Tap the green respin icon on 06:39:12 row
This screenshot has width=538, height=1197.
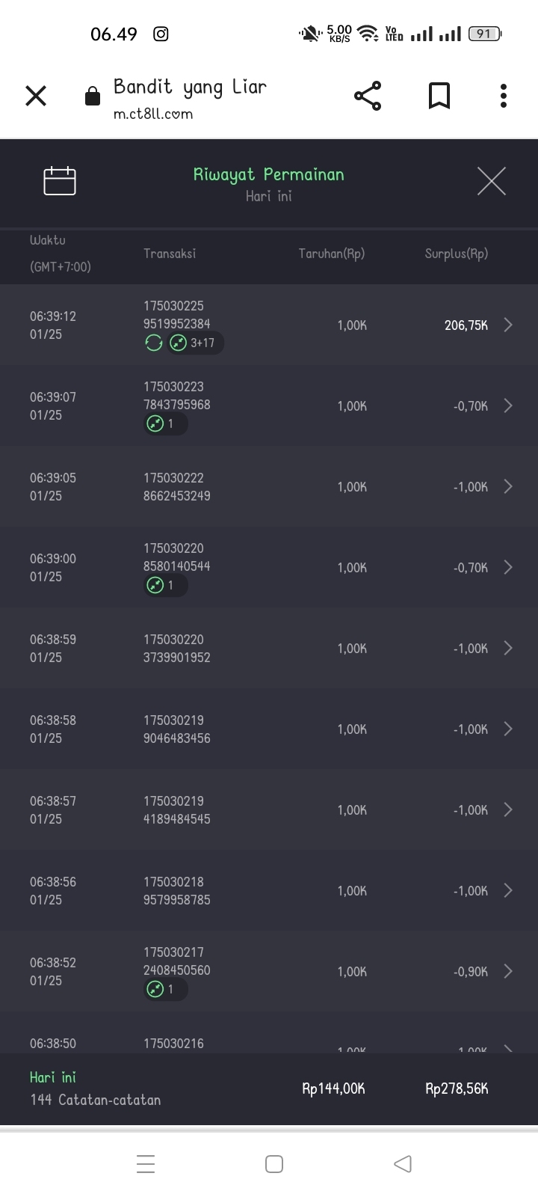tap(153, 343)
